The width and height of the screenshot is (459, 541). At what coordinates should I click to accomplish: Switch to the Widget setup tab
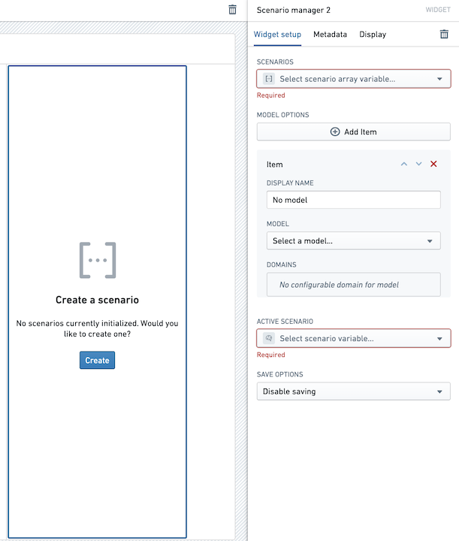click(x=277, y=35)
